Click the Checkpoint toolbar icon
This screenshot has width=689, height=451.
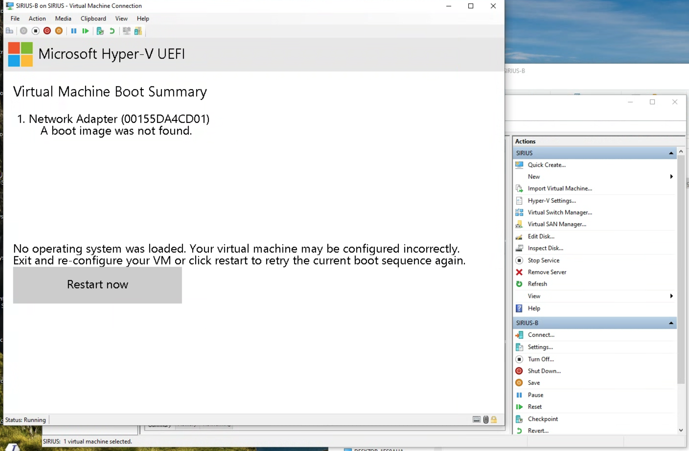[x=100, y=31]
